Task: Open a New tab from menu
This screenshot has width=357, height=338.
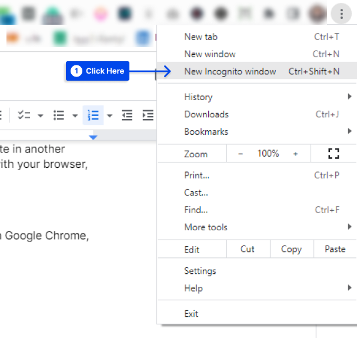Action: pyautogui.click(x=257, y=37)
